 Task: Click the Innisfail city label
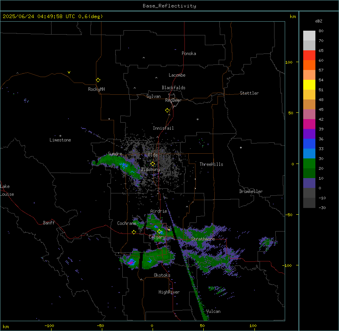point(163,128)
